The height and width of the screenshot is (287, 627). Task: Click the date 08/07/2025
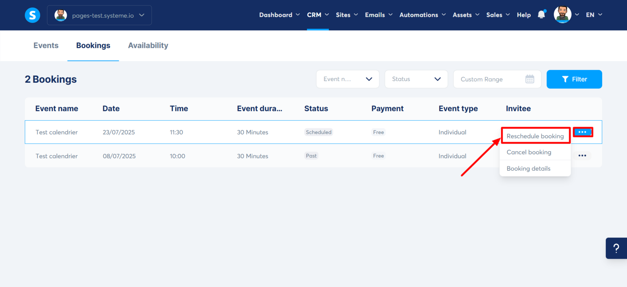[x=119, y=156]
